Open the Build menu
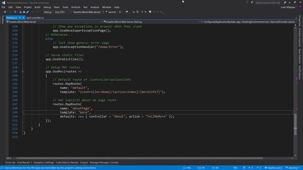The width and height of the screenshot is (303, 170). (37, 7)
